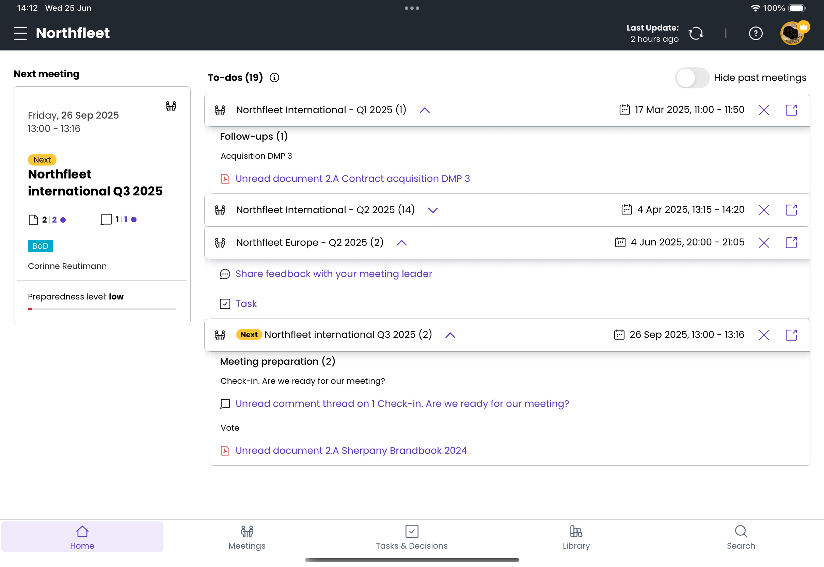Click meeting icon of Q3 2025 row
Screen dimensions: 824x567
pos(220,335)
